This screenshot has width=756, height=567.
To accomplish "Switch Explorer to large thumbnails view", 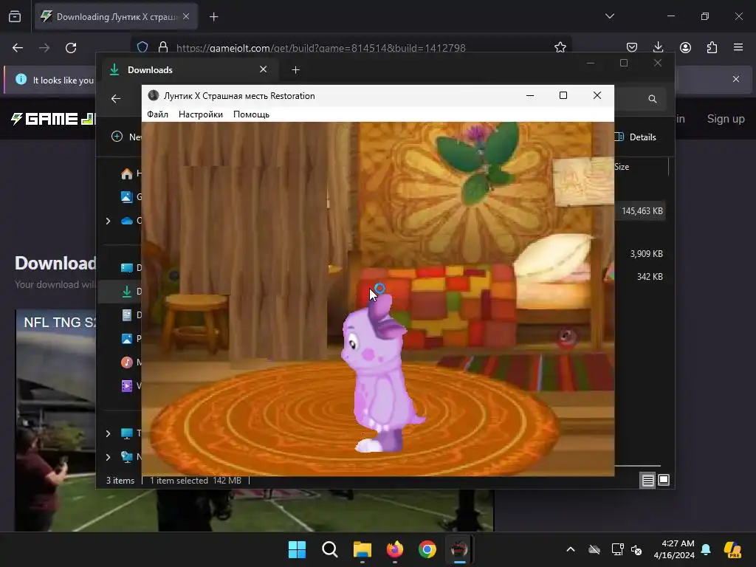I will pyautogui.click(x=664, y=480).
